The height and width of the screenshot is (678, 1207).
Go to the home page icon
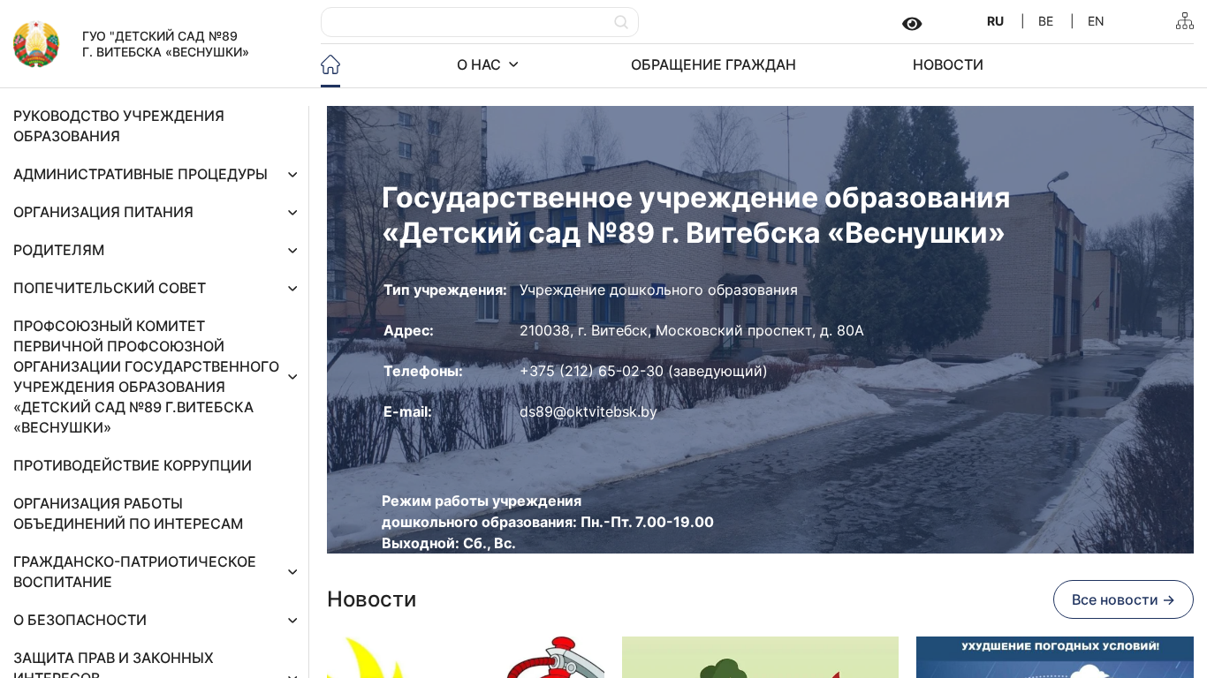click(330, 64)
